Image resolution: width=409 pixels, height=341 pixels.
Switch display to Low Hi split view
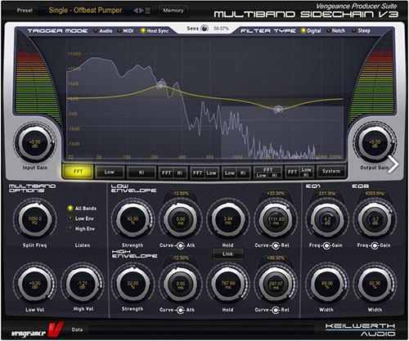coord(236,173)
